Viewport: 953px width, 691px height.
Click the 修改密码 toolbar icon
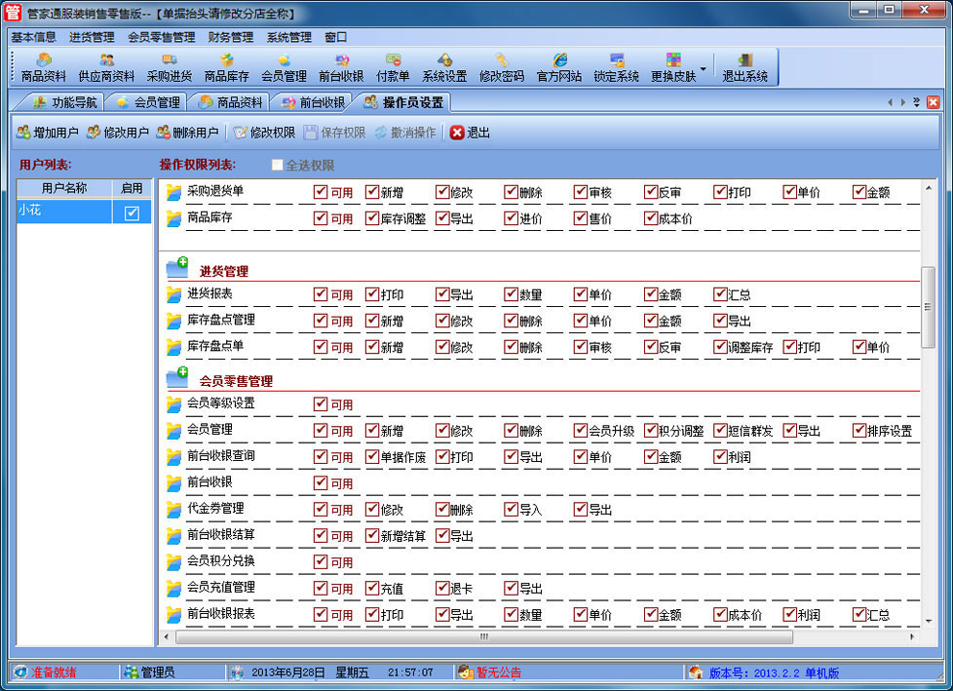(x=501, y=67)
